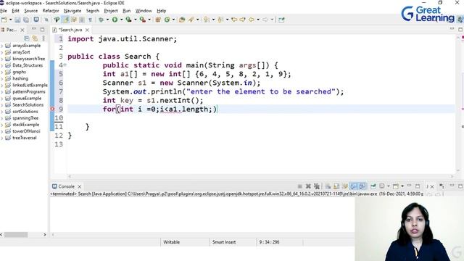Toggle Scroll Lock in Console toolbar
The height and width of the screenshot is (261, 464).
click(336, 186)
